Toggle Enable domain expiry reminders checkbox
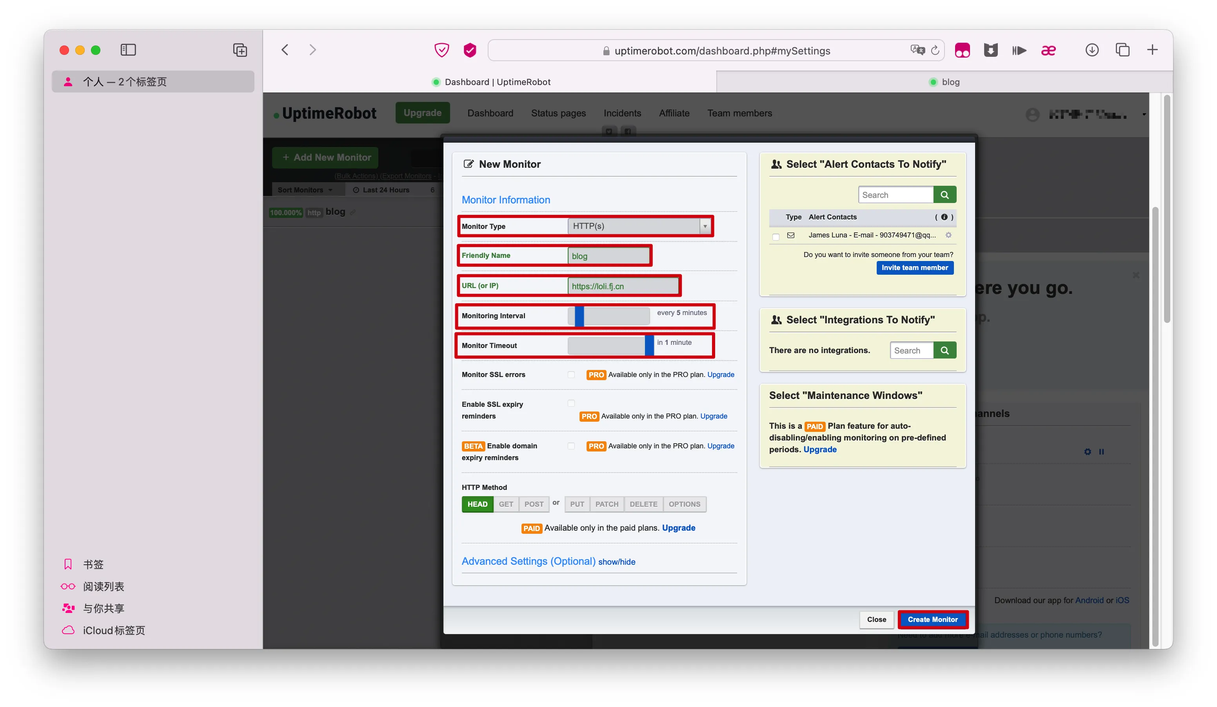The width and height of the screenshot is (1217, 707). [x=571, y=446]
